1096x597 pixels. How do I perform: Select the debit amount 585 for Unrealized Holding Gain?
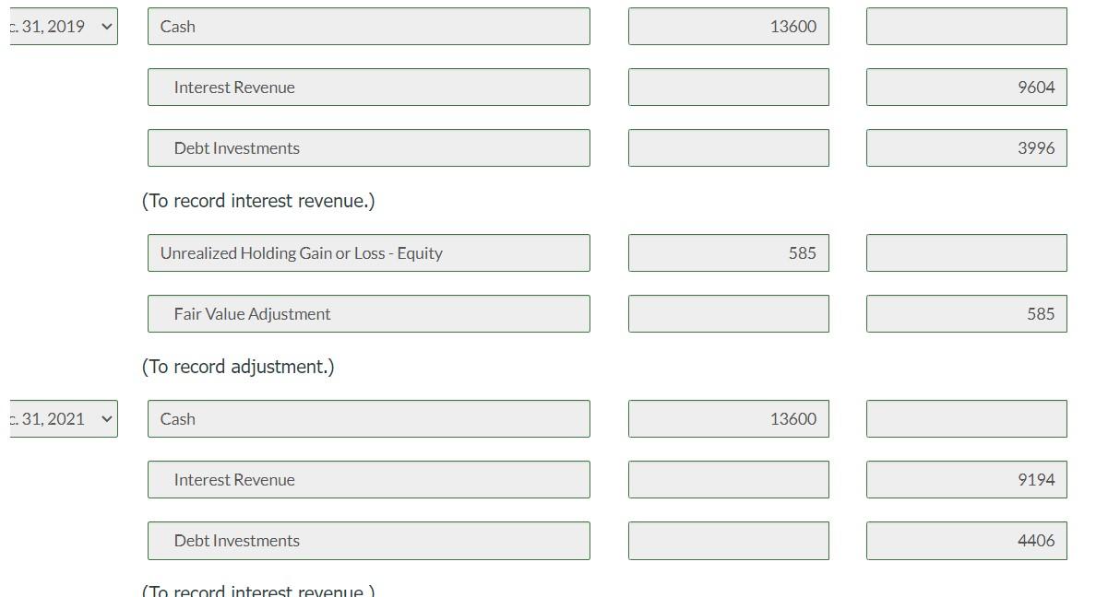(728, 252)
